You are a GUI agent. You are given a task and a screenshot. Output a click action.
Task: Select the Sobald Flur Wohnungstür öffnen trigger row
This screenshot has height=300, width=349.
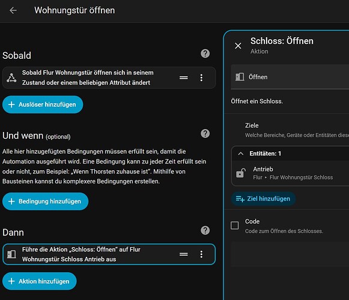109,77
